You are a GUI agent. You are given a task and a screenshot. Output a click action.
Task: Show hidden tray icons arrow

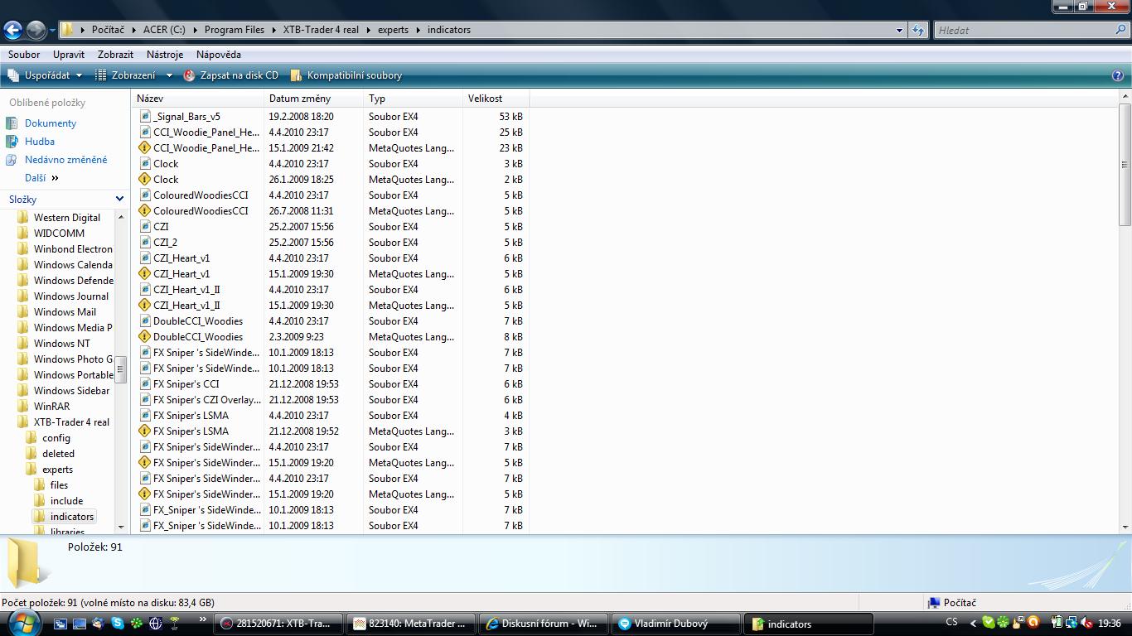pos(972,624)
